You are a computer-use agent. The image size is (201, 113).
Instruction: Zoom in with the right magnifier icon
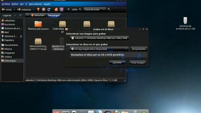click(80, 9)
